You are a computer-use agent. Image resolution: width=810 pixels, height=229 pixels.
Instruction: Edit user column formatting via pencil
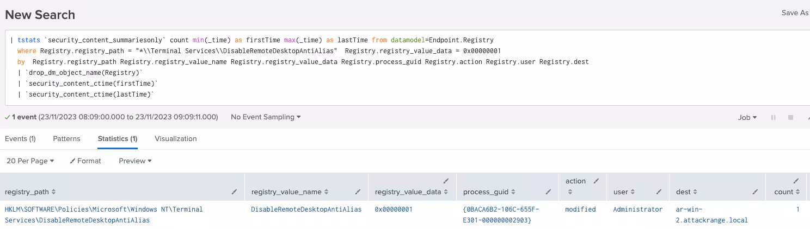(658, 192)
